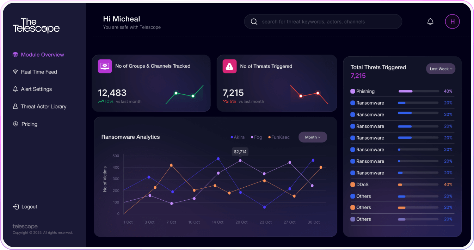Click the notification bell icon
The height and width of the screenshot is (250, 474).
[x=430, y=22]
